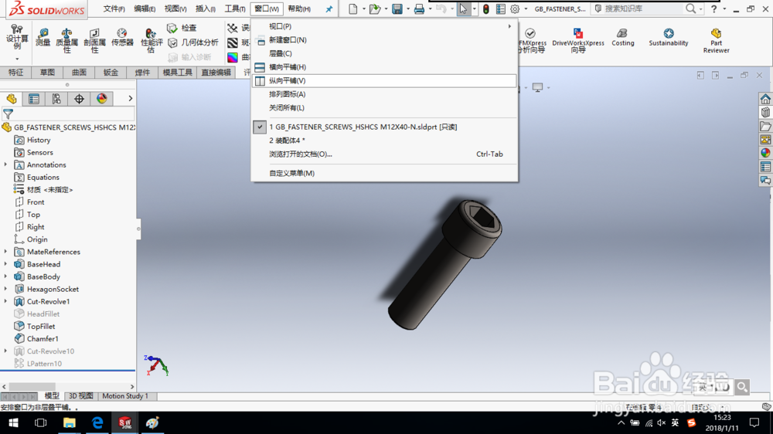Select the TopFillet feature
Image resolution: width=773 pixels, height=434 pixels.
pos(41,326)
